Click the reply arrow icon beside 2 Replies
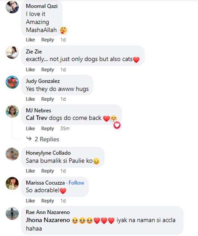This screenshot has width=198, height=236. 29,139
